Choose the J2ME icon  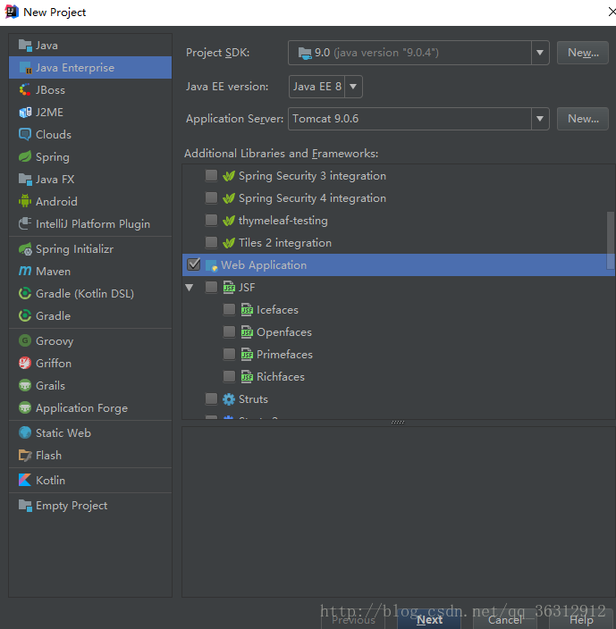25,113
